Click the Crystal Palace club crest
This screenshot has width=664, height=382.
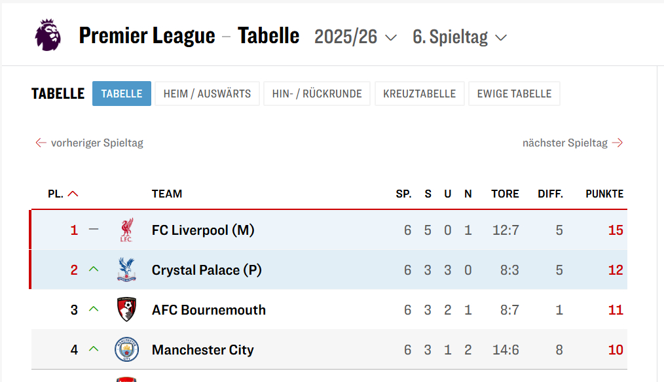pos(126,270)
